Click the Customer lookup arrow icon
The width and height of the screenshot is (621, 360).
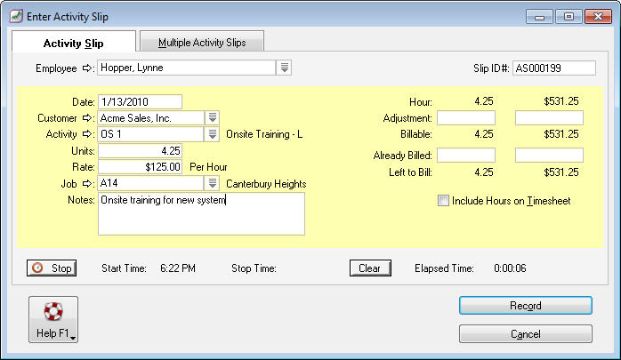pyautogui.click(x=86, y=118)
